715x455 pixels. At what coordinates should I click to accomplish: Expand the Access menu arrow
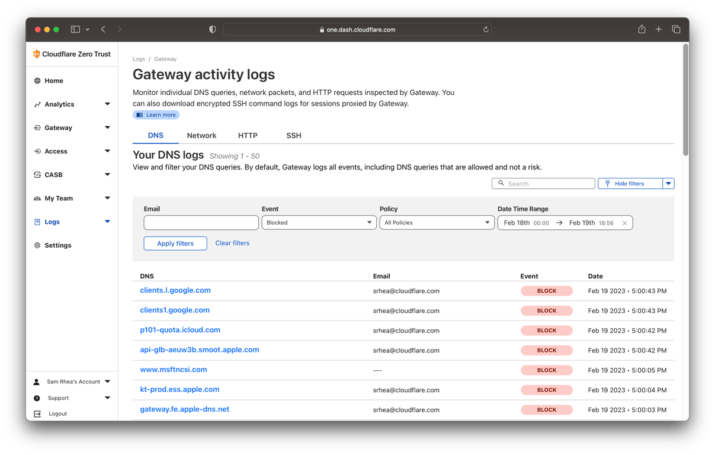click(x=107, y=151)
